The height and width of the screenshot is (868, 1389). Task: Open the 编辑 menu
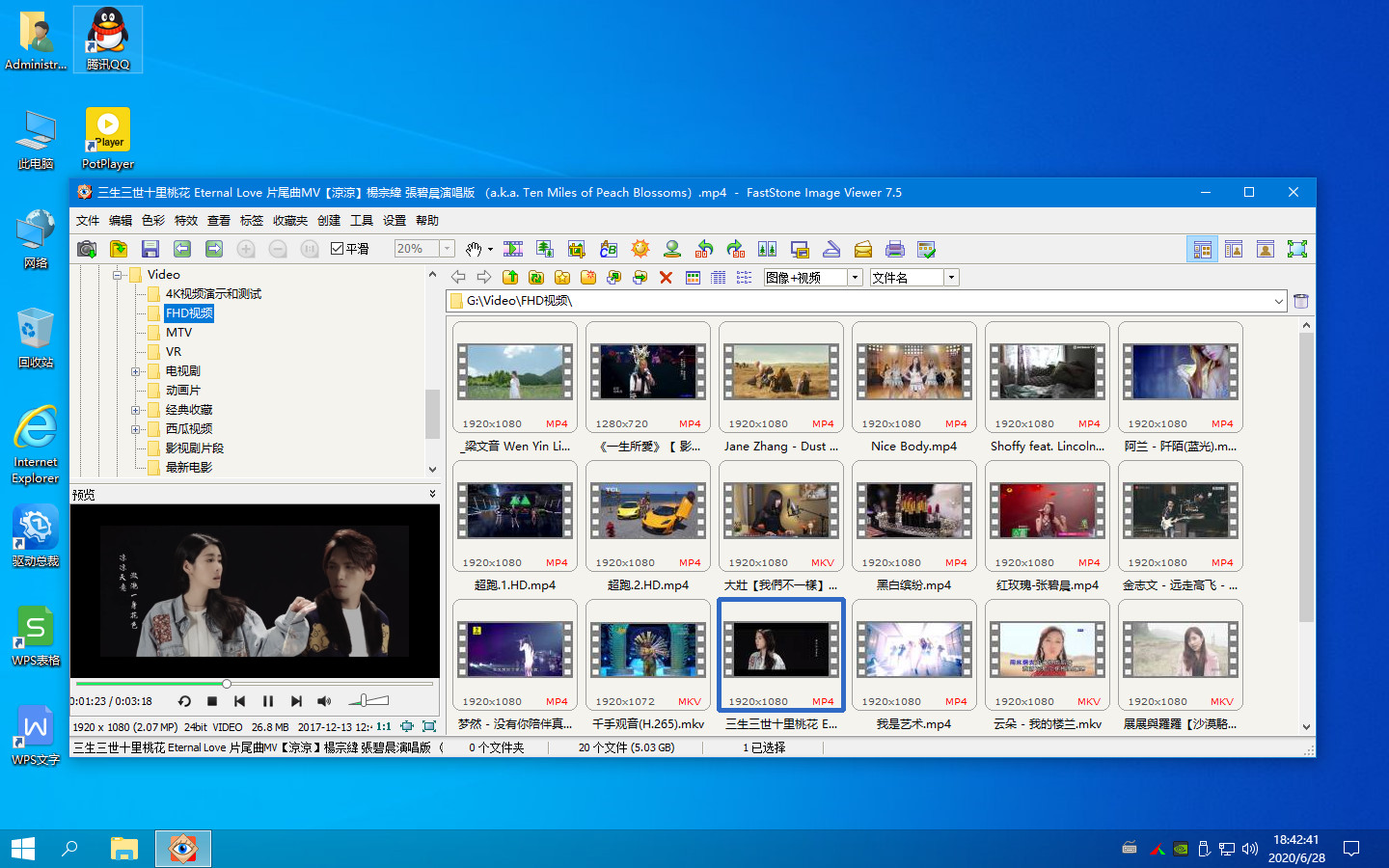[121, 221]
